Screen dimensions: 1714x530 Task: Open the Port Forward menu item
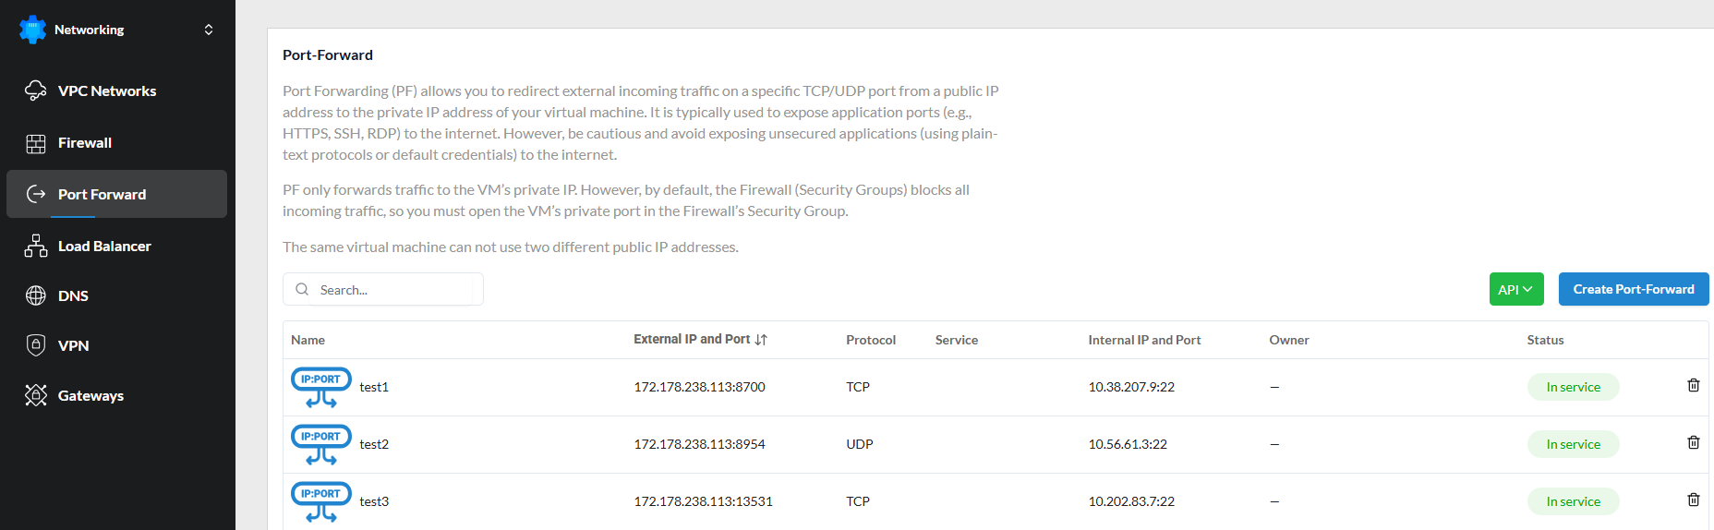click(102, 194)
